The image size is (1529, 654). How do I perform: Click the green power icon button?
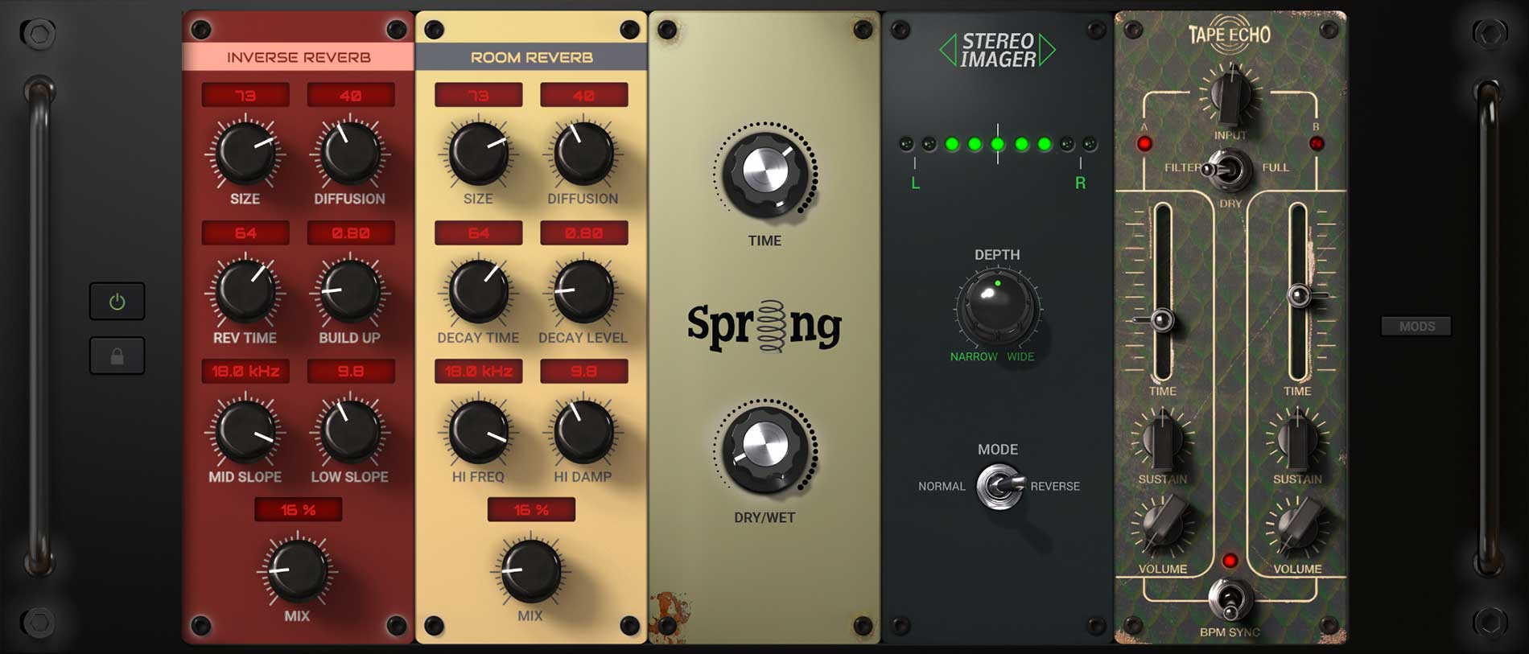[117, 302]
